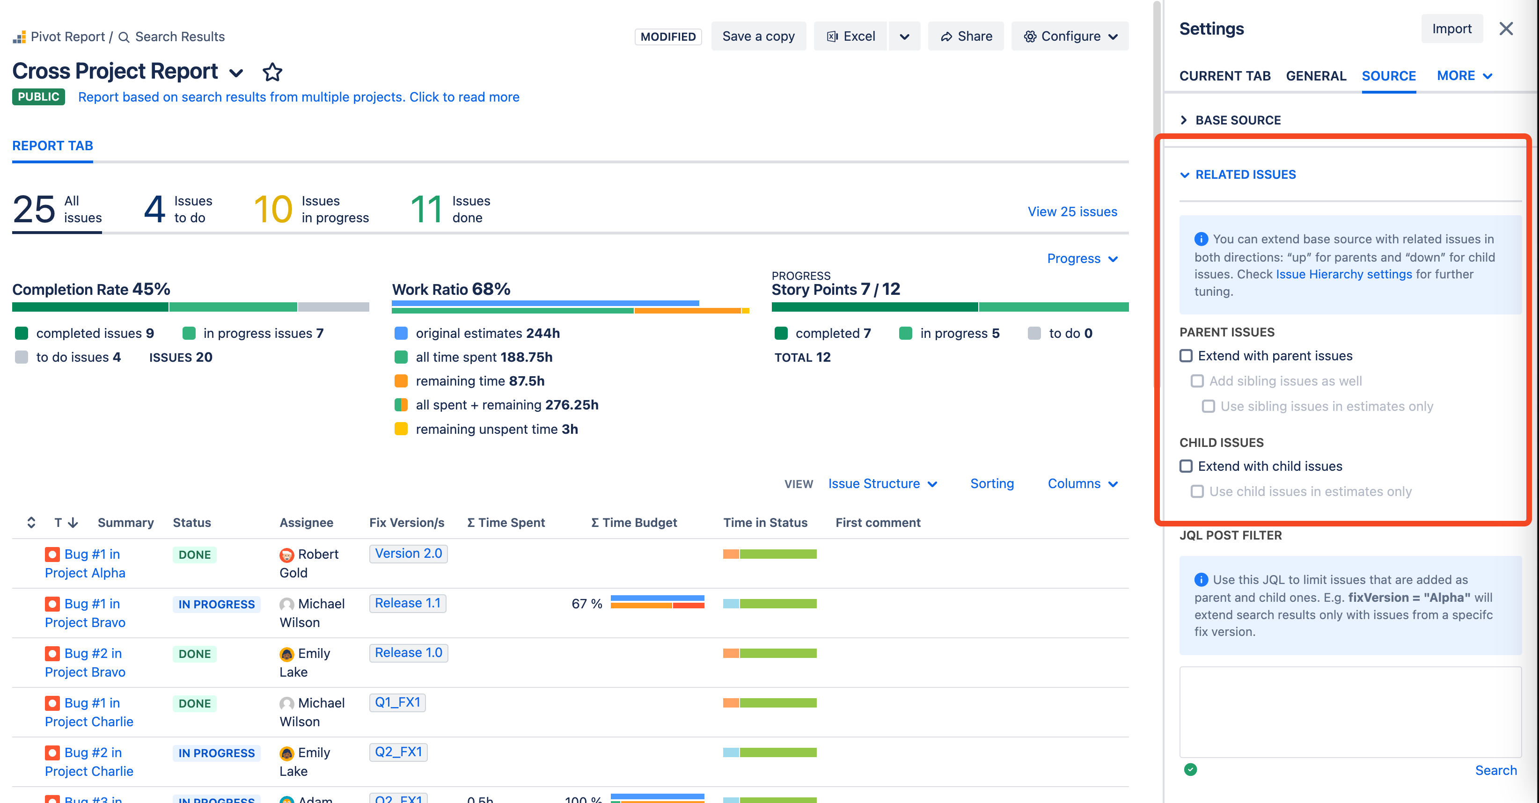
Task: Open the Issue Structure view dropdown
Action: click(882, 483)
